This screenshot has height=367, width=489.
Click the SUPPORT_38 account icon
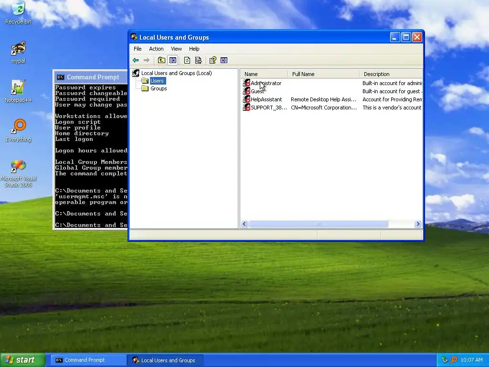(x=246, y=108)
